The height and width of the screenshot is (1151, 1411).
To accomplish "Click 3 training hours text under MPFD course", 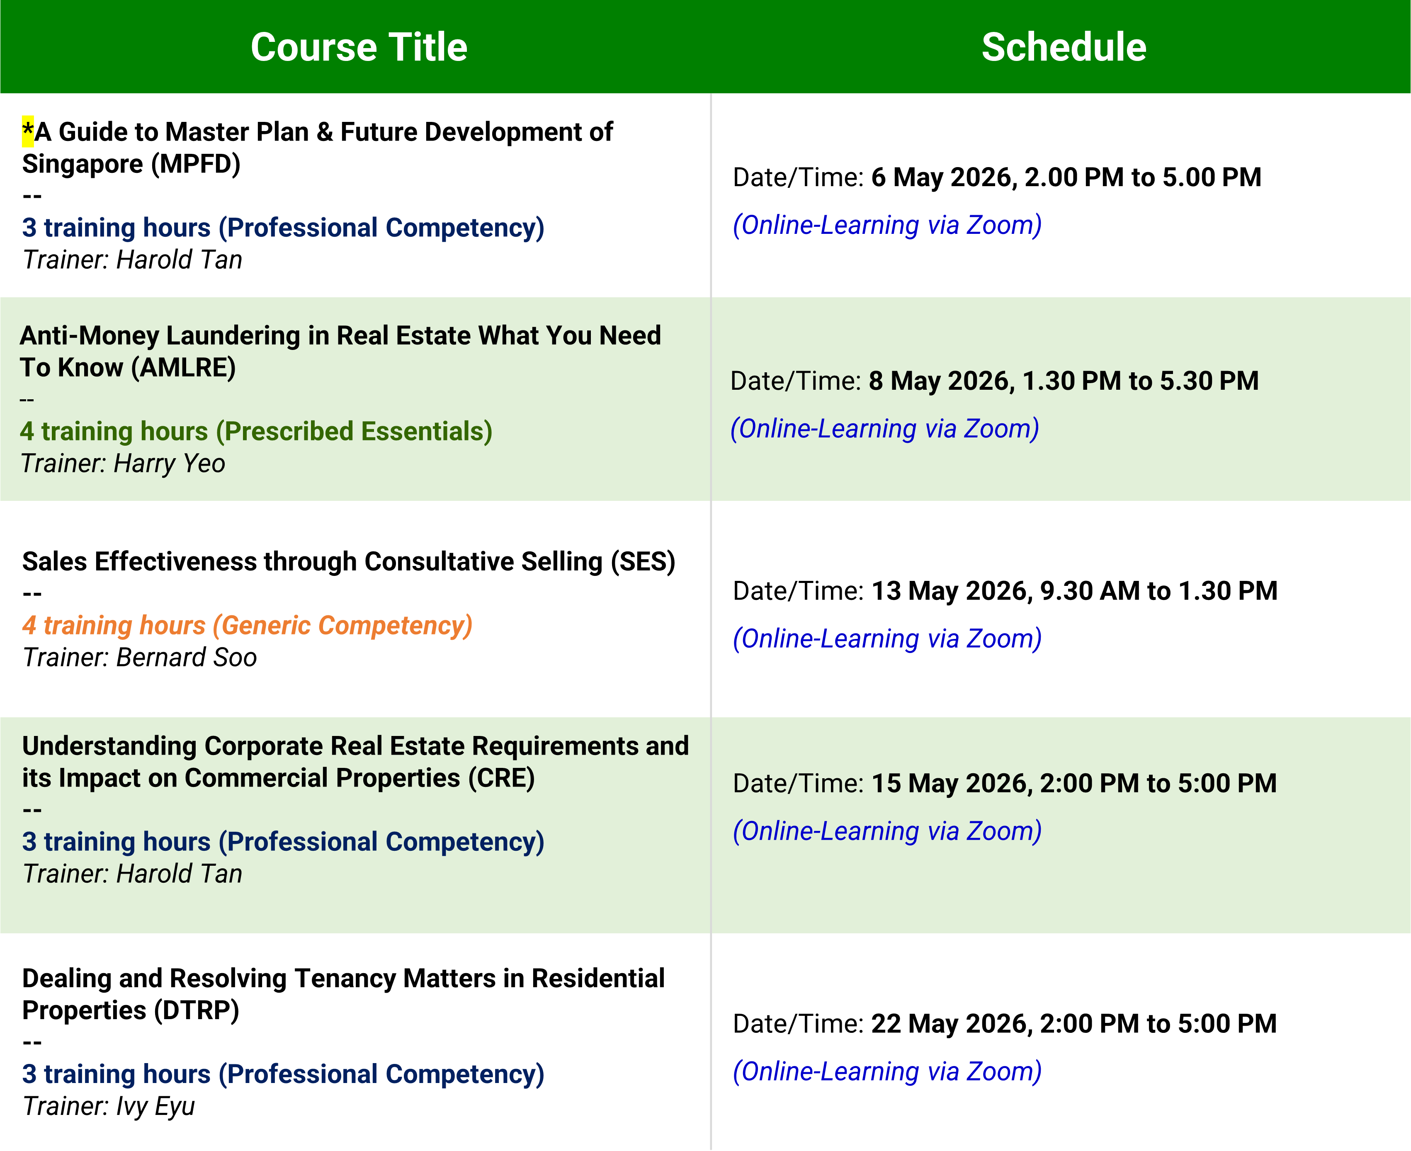I will pyautogui.click(x=283, y=227).
